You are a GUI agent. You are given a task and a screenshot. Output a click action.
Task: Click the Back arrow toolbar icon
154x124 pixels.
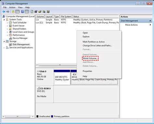(x=4, y=12)
